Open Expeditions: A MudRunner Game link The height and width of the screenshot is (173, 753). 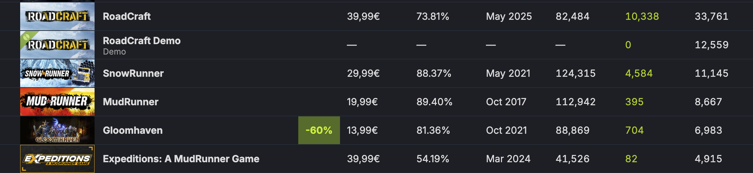click(181, 159)
